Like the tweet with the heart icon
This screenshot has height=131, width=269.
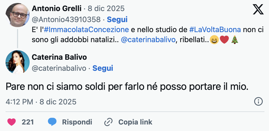pyautogui.click(x=11, y=122)
